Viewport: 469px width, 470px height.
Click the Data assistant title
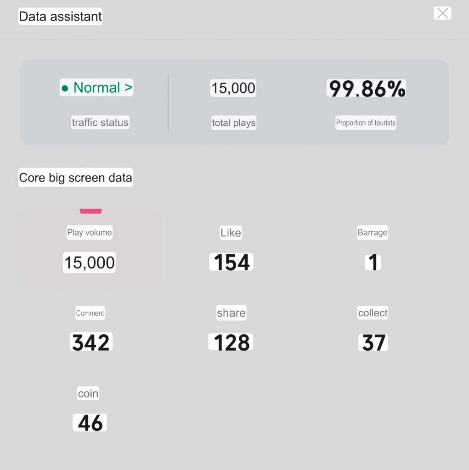(60, 16)
